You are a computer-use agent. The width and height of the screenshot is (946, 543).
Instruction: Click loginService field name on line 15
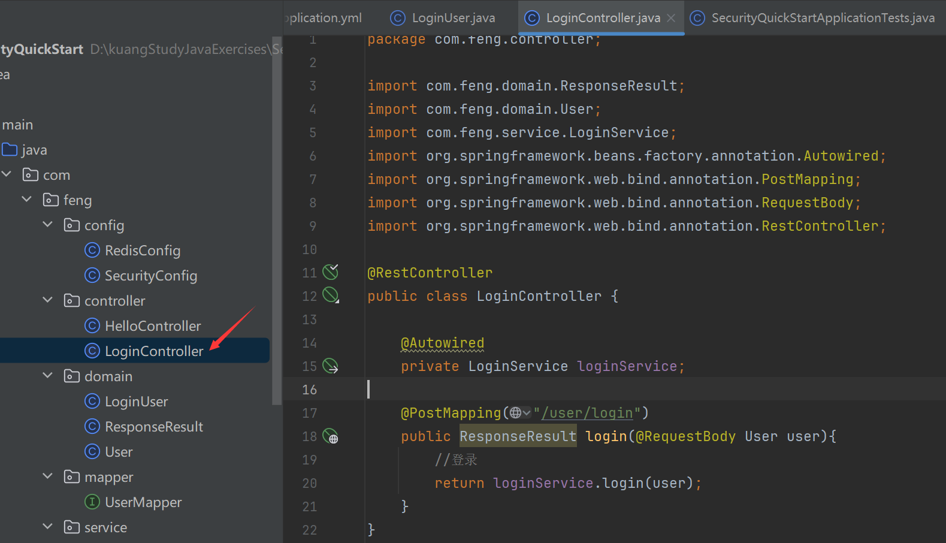click(x=627, y=366)
